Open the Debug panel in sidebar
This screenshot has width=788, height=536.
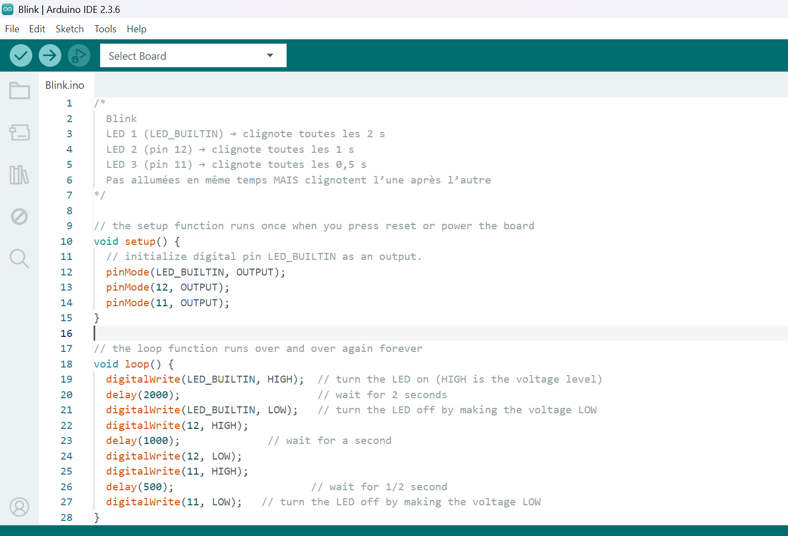[19, 217]
